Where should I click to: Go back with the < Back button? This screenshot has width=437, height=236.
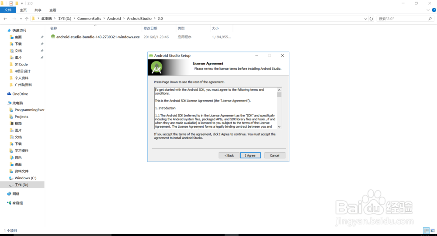pyautogui.click(x=229, y=155)
